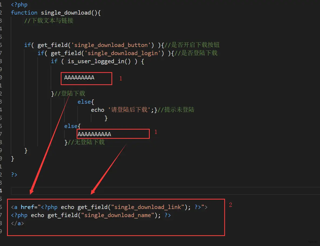Click the 'single_download_name' string
The width and height of the screenshot is (320, 246).
pos(118,215)
